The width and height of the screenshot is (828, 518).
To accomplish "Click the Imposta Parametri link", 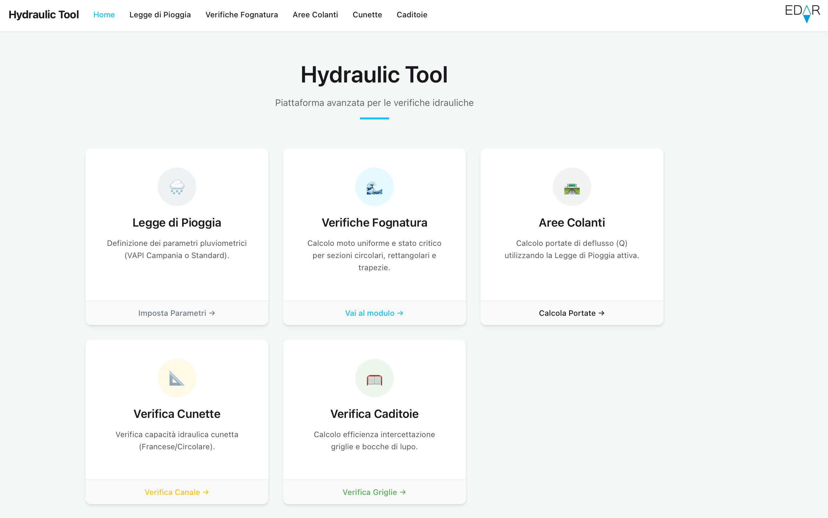I will point(177,313).
